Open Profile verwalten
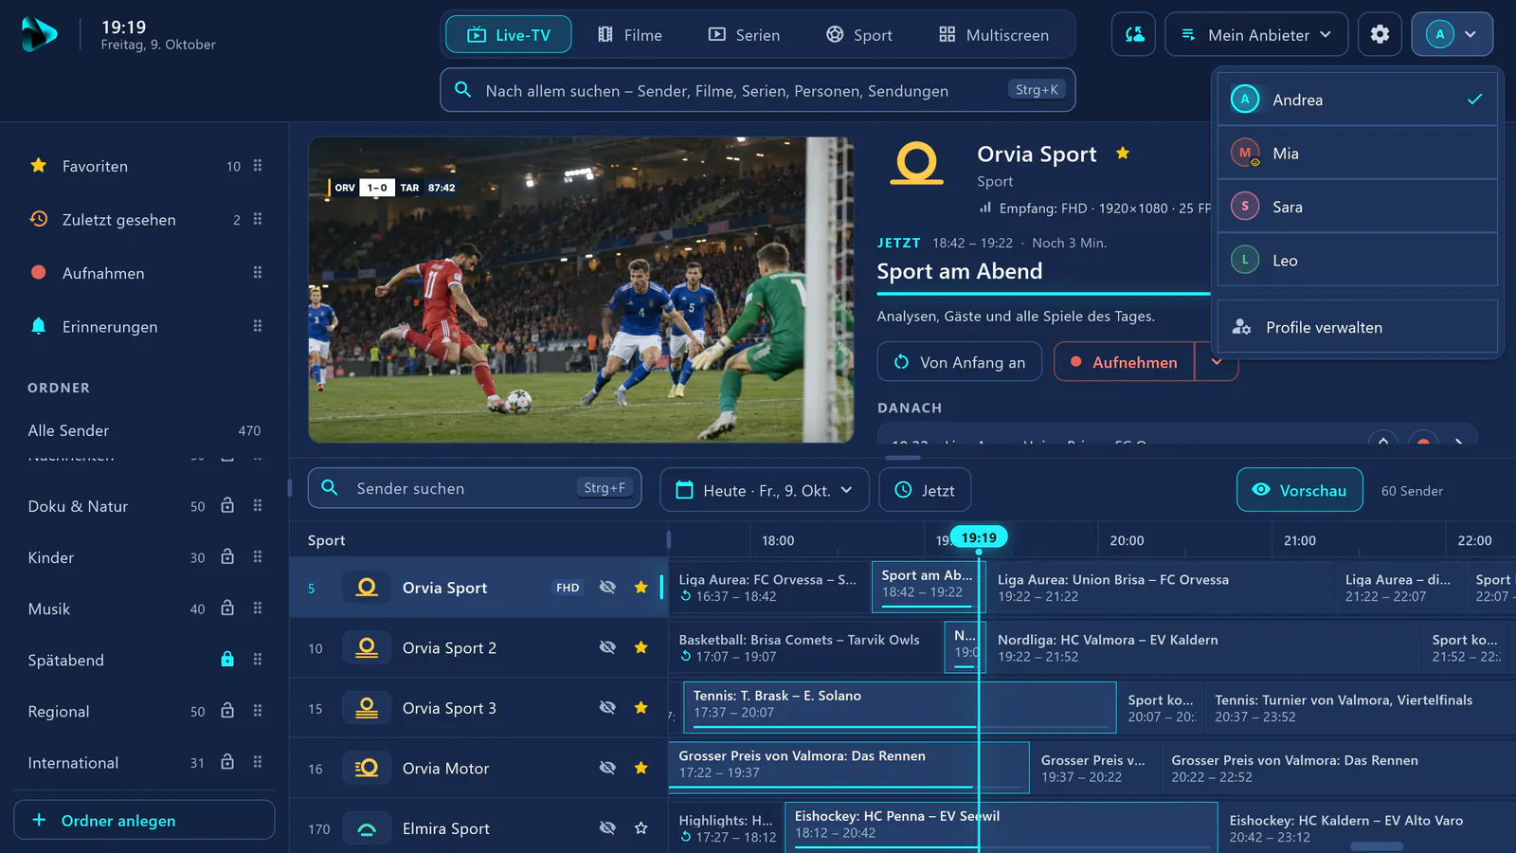1516x853 pixels. point(1358,327)
